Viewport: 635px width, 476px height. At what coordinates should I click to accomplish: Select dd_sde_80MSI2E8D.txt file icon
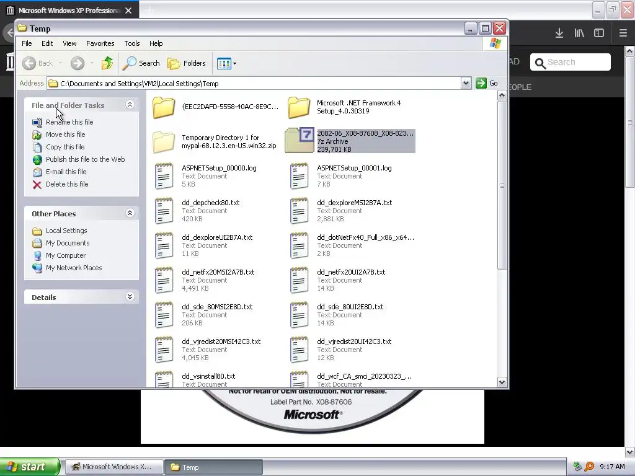(164, 315)
